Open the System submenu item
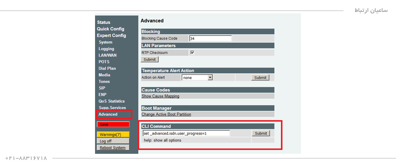Viewport: 396px width, 165px height. (x=105, y=42)
